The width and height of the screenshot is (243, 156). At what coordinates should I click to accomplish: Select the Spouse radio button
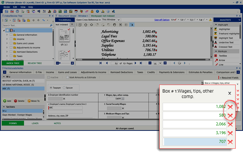(65, 88)
